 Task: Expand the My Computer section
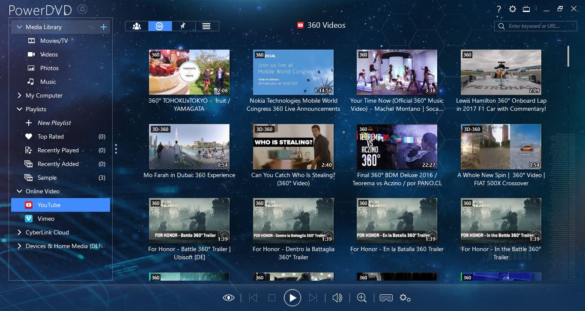(x=19, y=95)
